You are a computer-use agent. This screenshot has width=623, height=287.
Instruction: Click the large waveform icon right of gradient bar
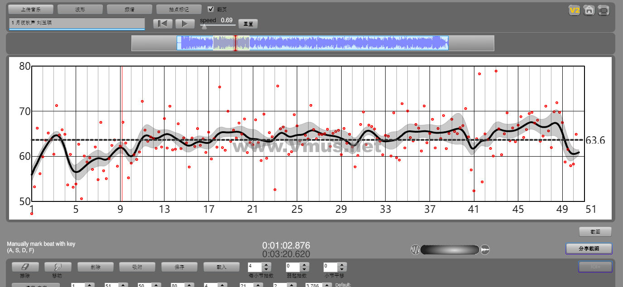(x=485, y=249)
